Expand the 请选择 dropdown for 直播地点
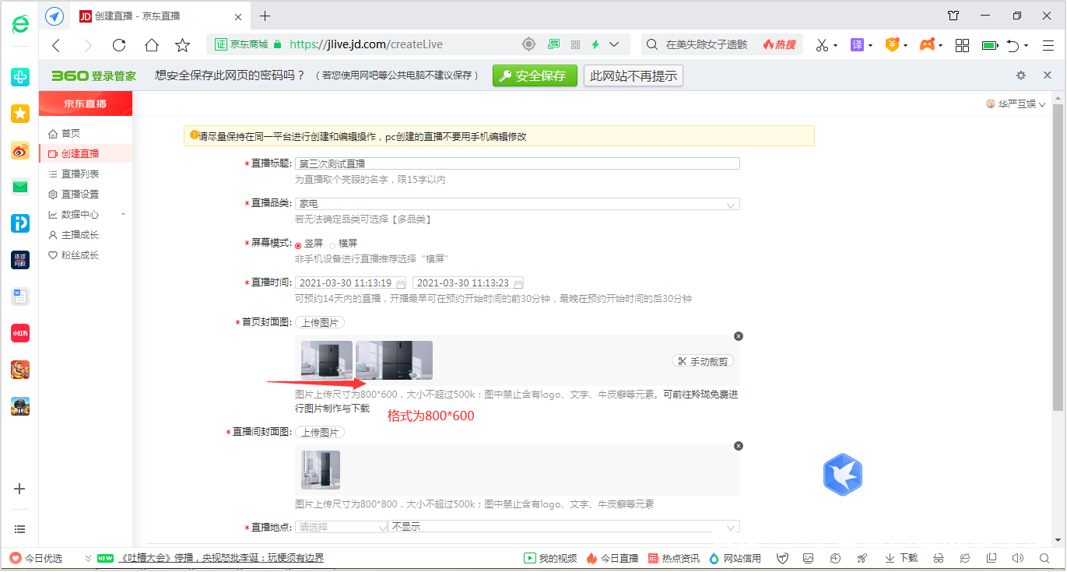The image size is (1067, 572). point(340,526)
